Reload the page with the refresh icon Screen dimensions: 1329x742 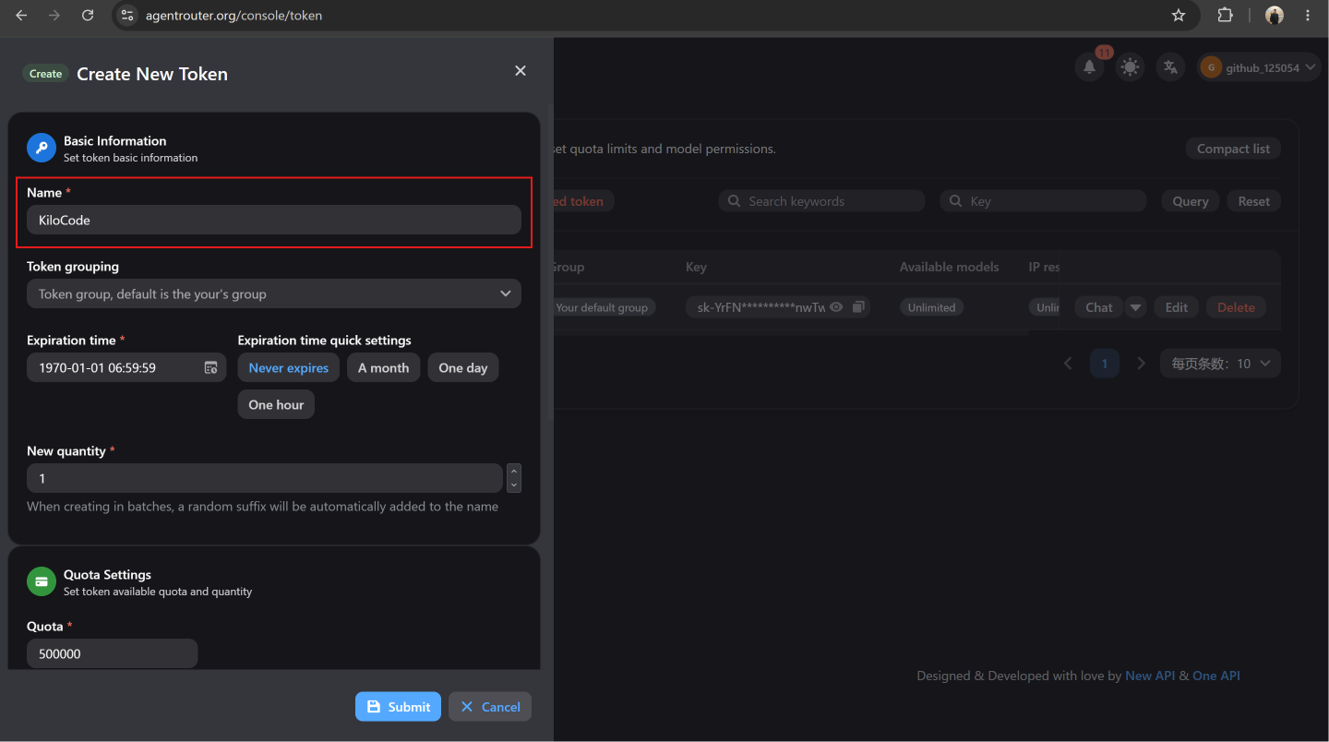click(88, 15)
